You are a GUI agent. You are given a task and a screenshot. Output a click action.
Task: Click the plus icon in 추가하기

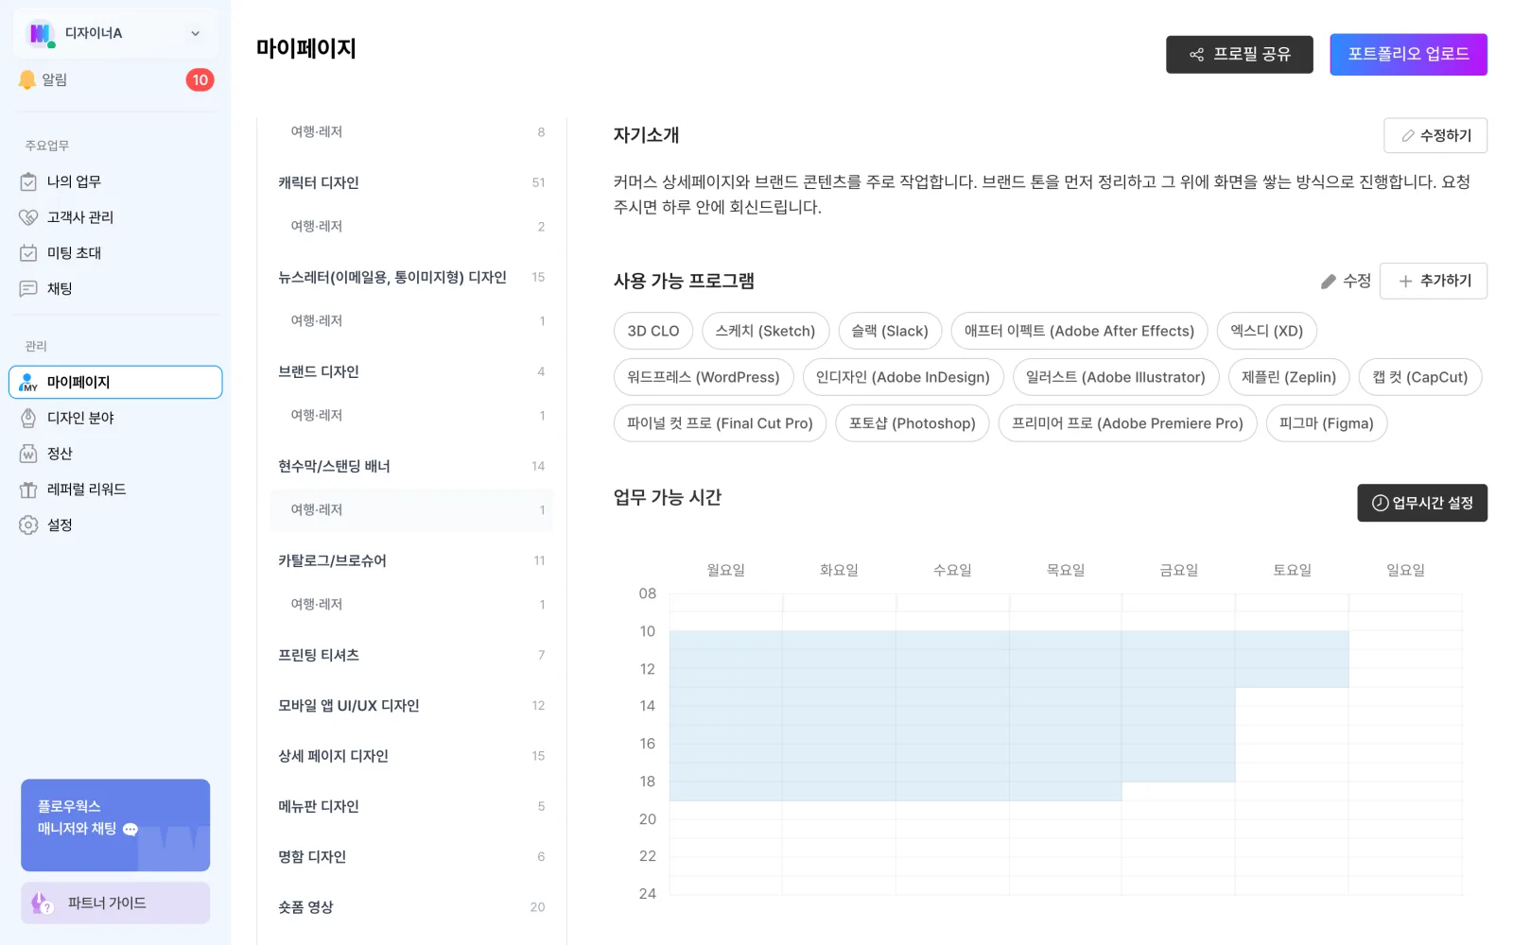1405,282
